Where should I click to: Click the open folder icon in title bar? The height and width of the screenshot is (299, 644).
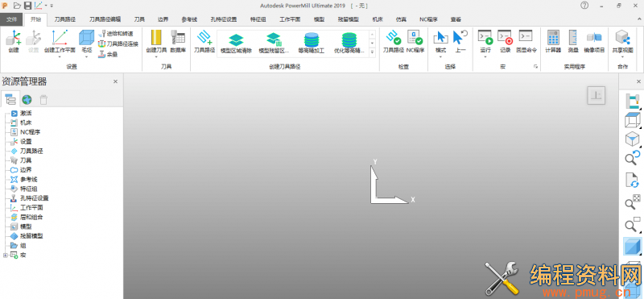coord(17,6)
